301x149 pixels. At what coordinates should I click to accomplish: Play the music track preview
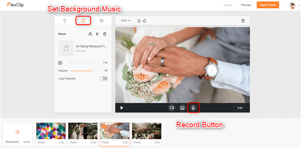click(60, 63)
